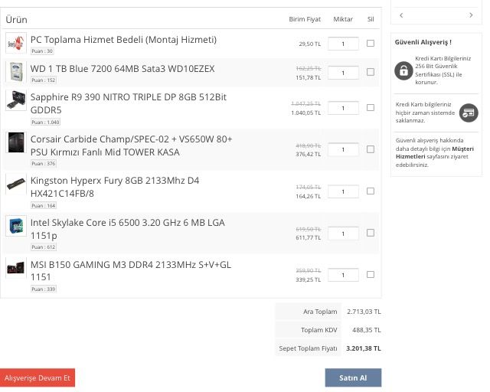Image resolution: width=490 pixels, height=392 pixels.
Task: Click the credit card icon in sidebar
Action: click(469, 113)
